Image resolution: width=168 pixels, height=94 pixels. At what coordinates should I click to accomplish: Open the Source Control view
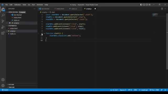click(x=3, y=21)
